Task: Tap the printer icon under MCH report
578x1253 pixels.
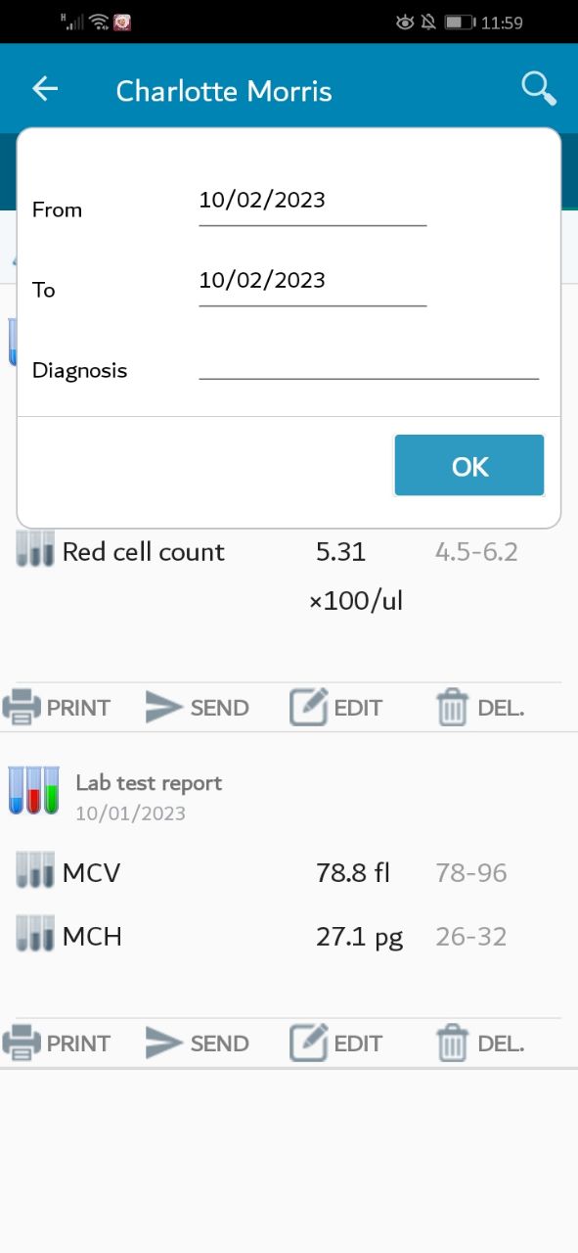Action: (22, 1043)
